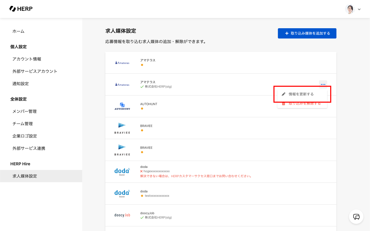The width and height of the screenshot is (370, 231).
Task: Click the testxxxxxxxxxxxxxx account text
Action: [x=157, y=196]
